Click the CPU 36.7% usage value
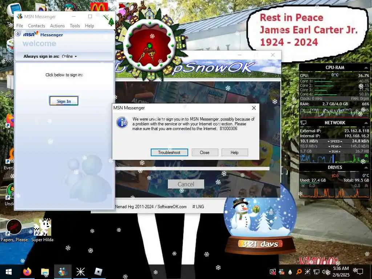Viewport: 372px width, 279px height. 363,76
